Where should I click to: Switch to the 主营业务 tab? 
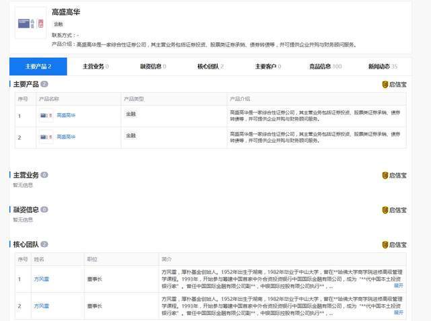coord(96,67)
